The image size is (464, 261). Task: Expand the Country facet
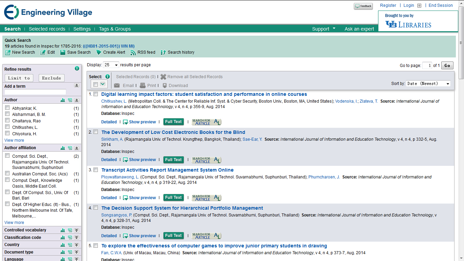pos(77,245)
